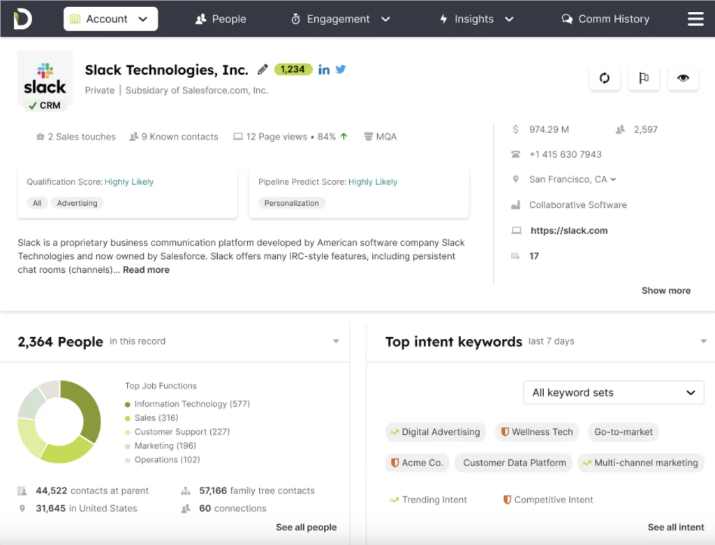This screenshot has height=545, width=715.
Task: Click the green page views up arrow
Action: click(344, 136)
